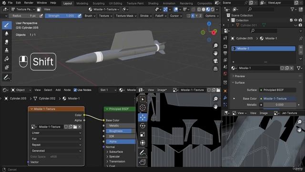Open the Options dropdown
The image size is (305, 172).
point(212,16)
